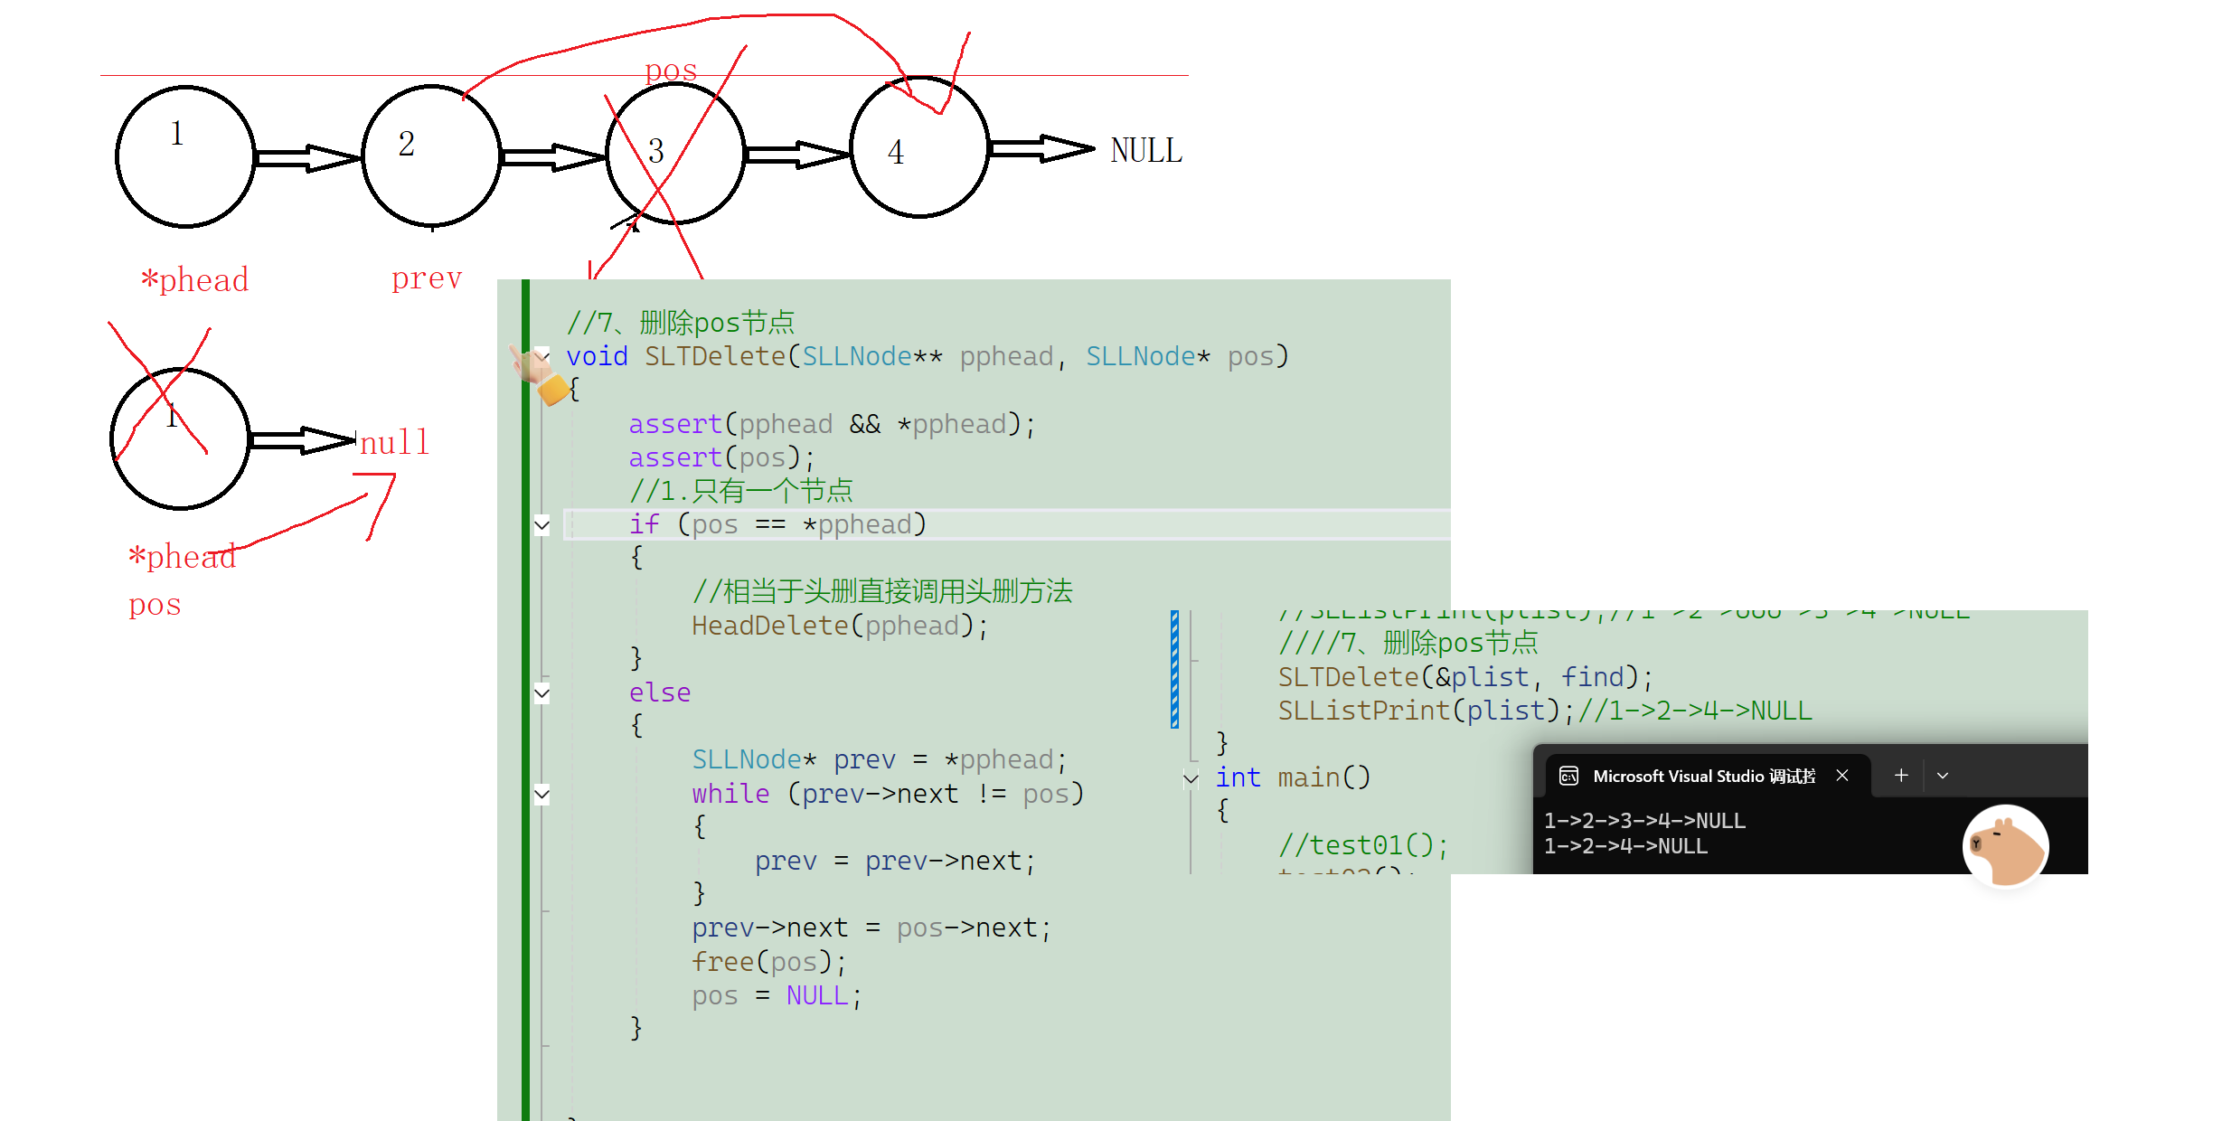Click the capybara avatar picture
This screenshot has width=2213, height=1121.
2005,847
